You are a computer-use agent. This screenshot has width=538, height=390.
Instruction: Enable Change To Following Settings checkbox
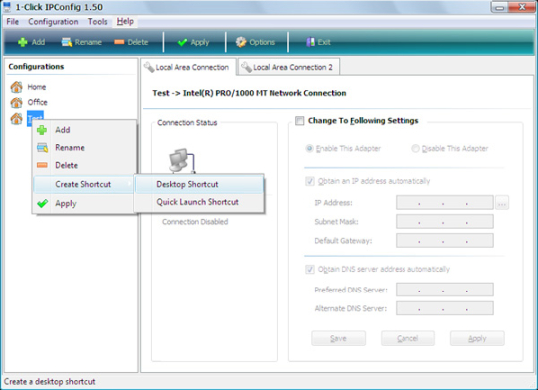tap(300, 121)
